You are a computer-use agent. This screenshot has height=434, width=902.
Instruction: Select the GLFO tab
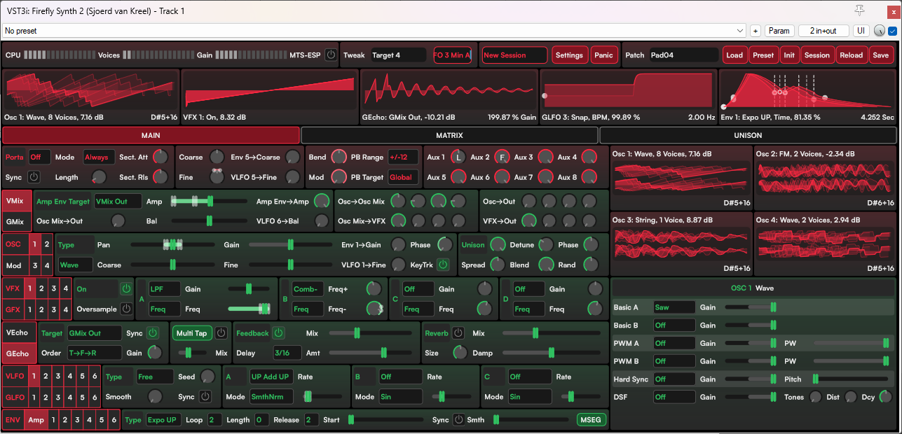pos(15,397)
